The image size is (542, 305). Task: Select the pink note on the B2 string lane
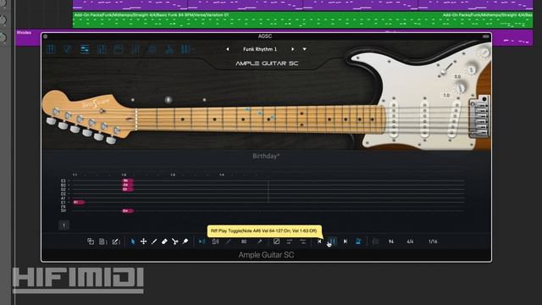pos(128,185)
